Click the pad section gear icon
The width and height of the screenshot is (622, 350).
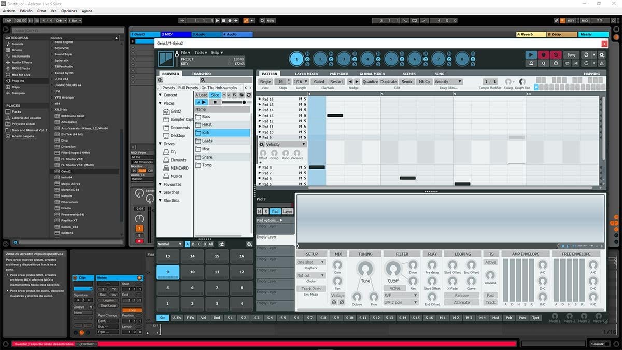(x=249, y=244)
